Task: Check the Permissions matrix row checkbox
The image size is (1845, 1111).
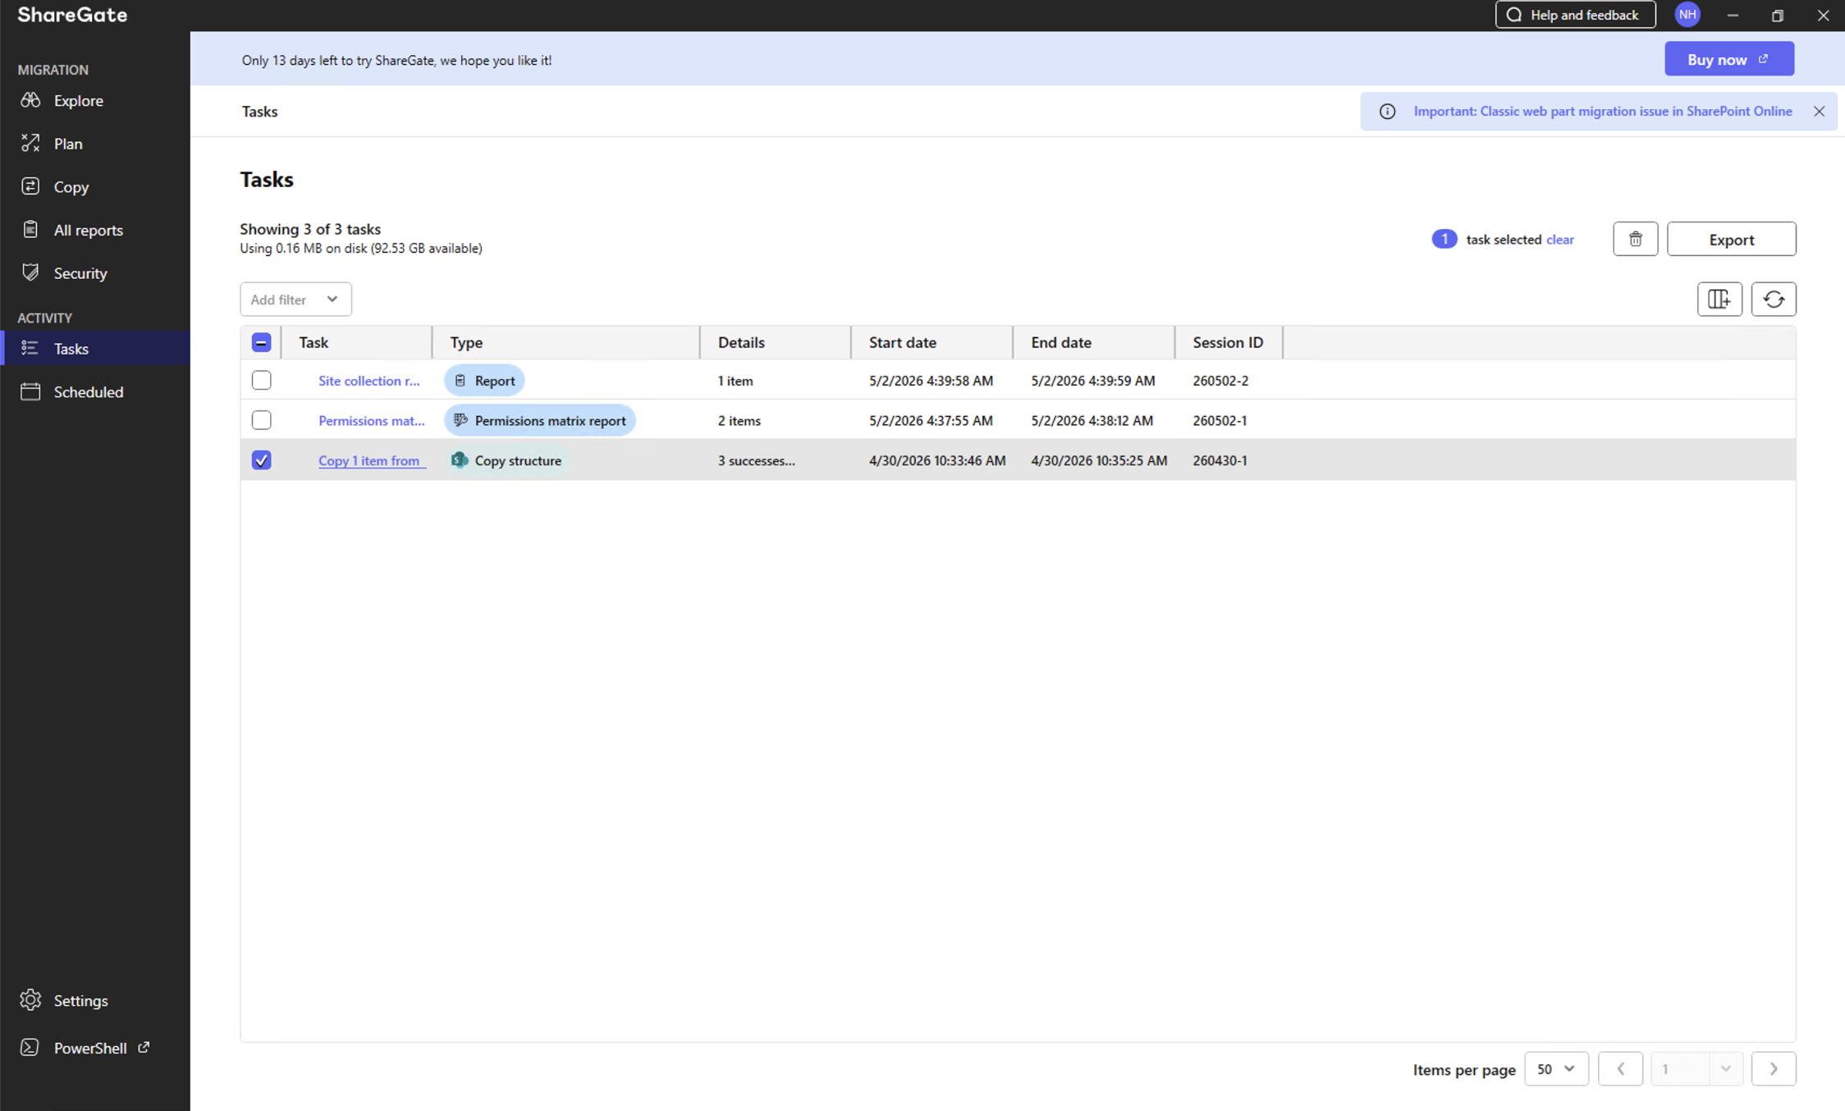Action: 261,420
